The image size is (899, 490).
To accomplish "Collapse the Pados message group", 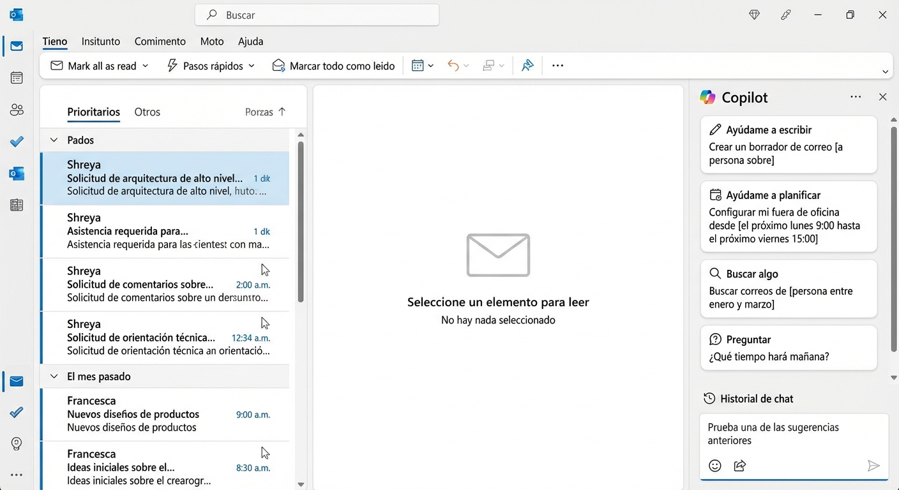I will tap(54, 140).
